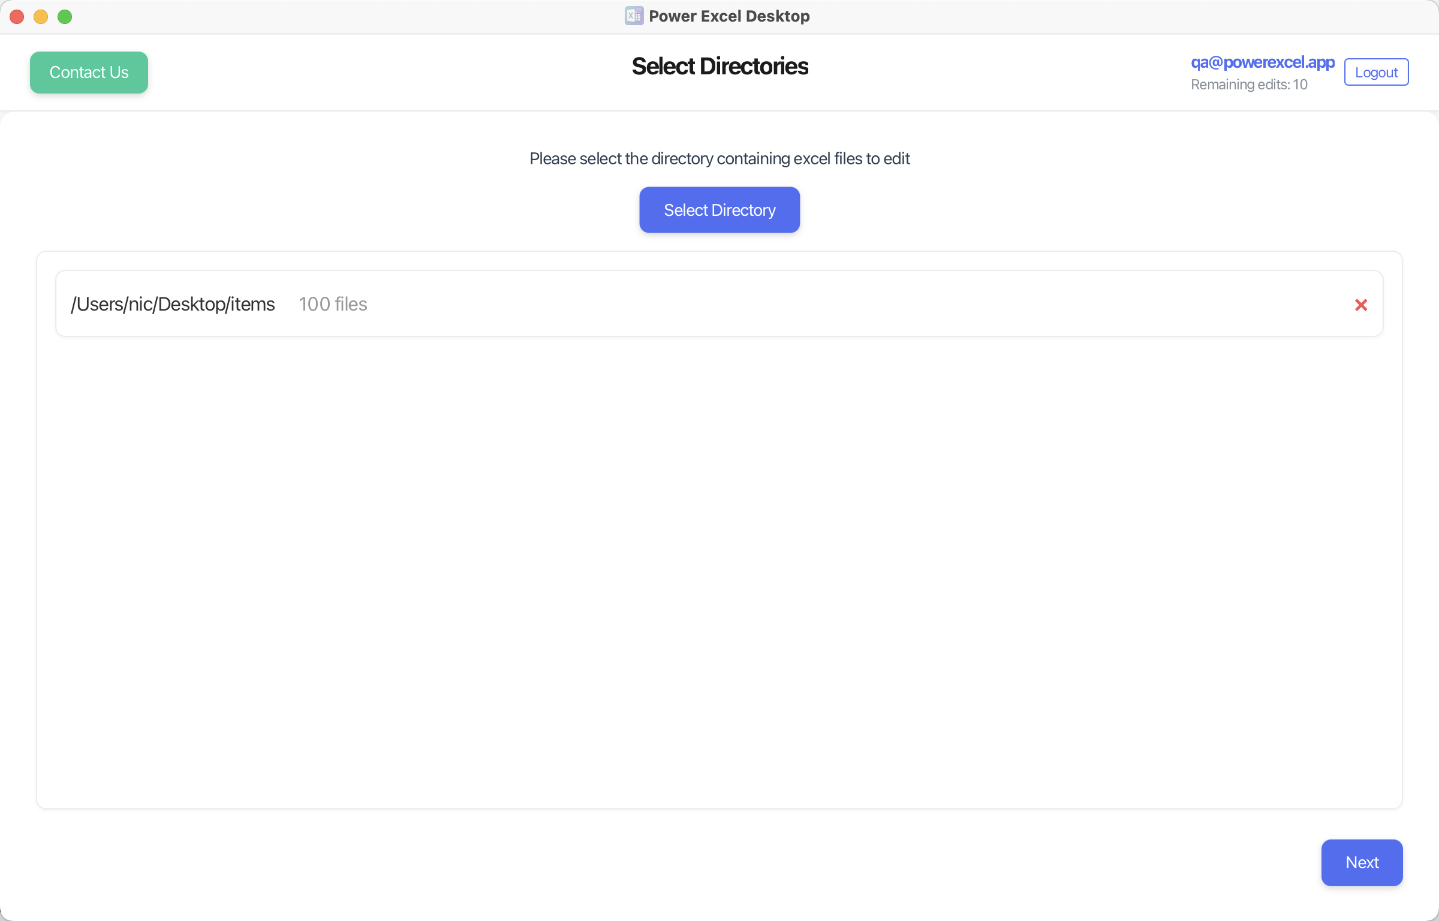Click the Select Directory button

(x=719, y=210)
